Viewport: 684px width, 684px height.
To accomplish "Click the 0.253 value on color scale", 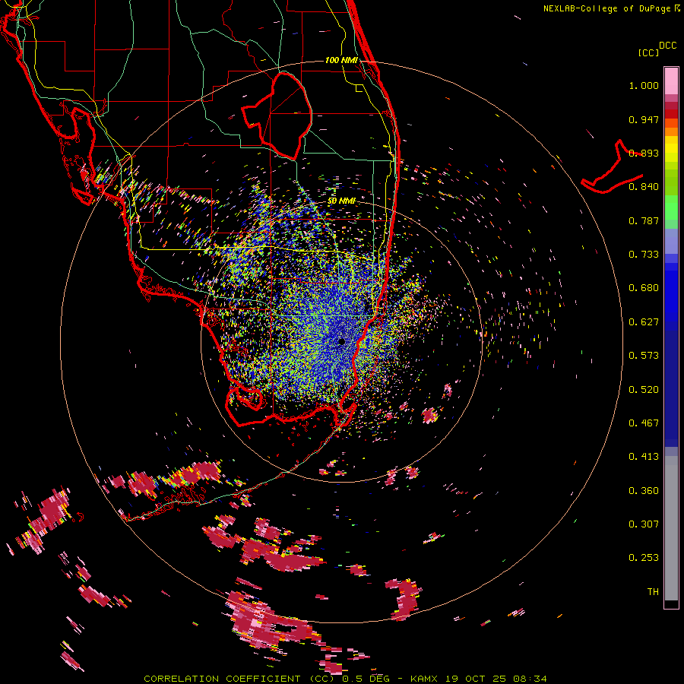I will point(644,558).
